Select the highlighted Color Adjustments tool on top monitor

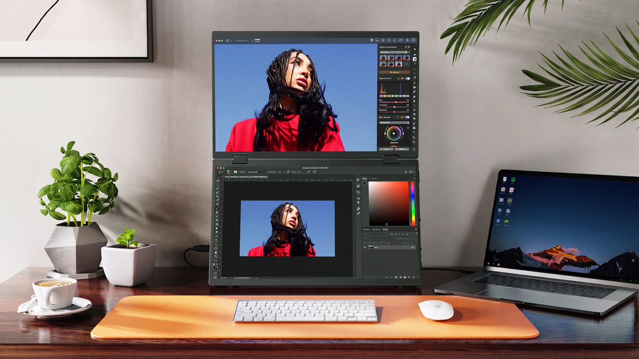[x=415, y=59]
